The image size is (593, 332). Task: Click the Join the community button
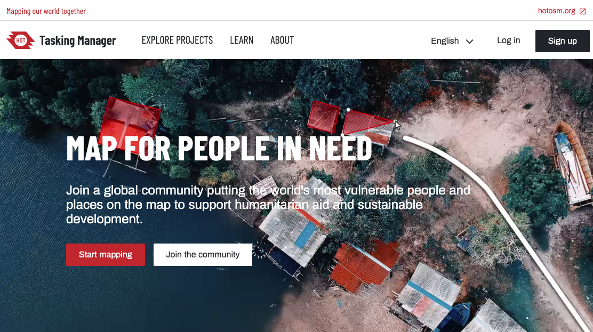203,255
